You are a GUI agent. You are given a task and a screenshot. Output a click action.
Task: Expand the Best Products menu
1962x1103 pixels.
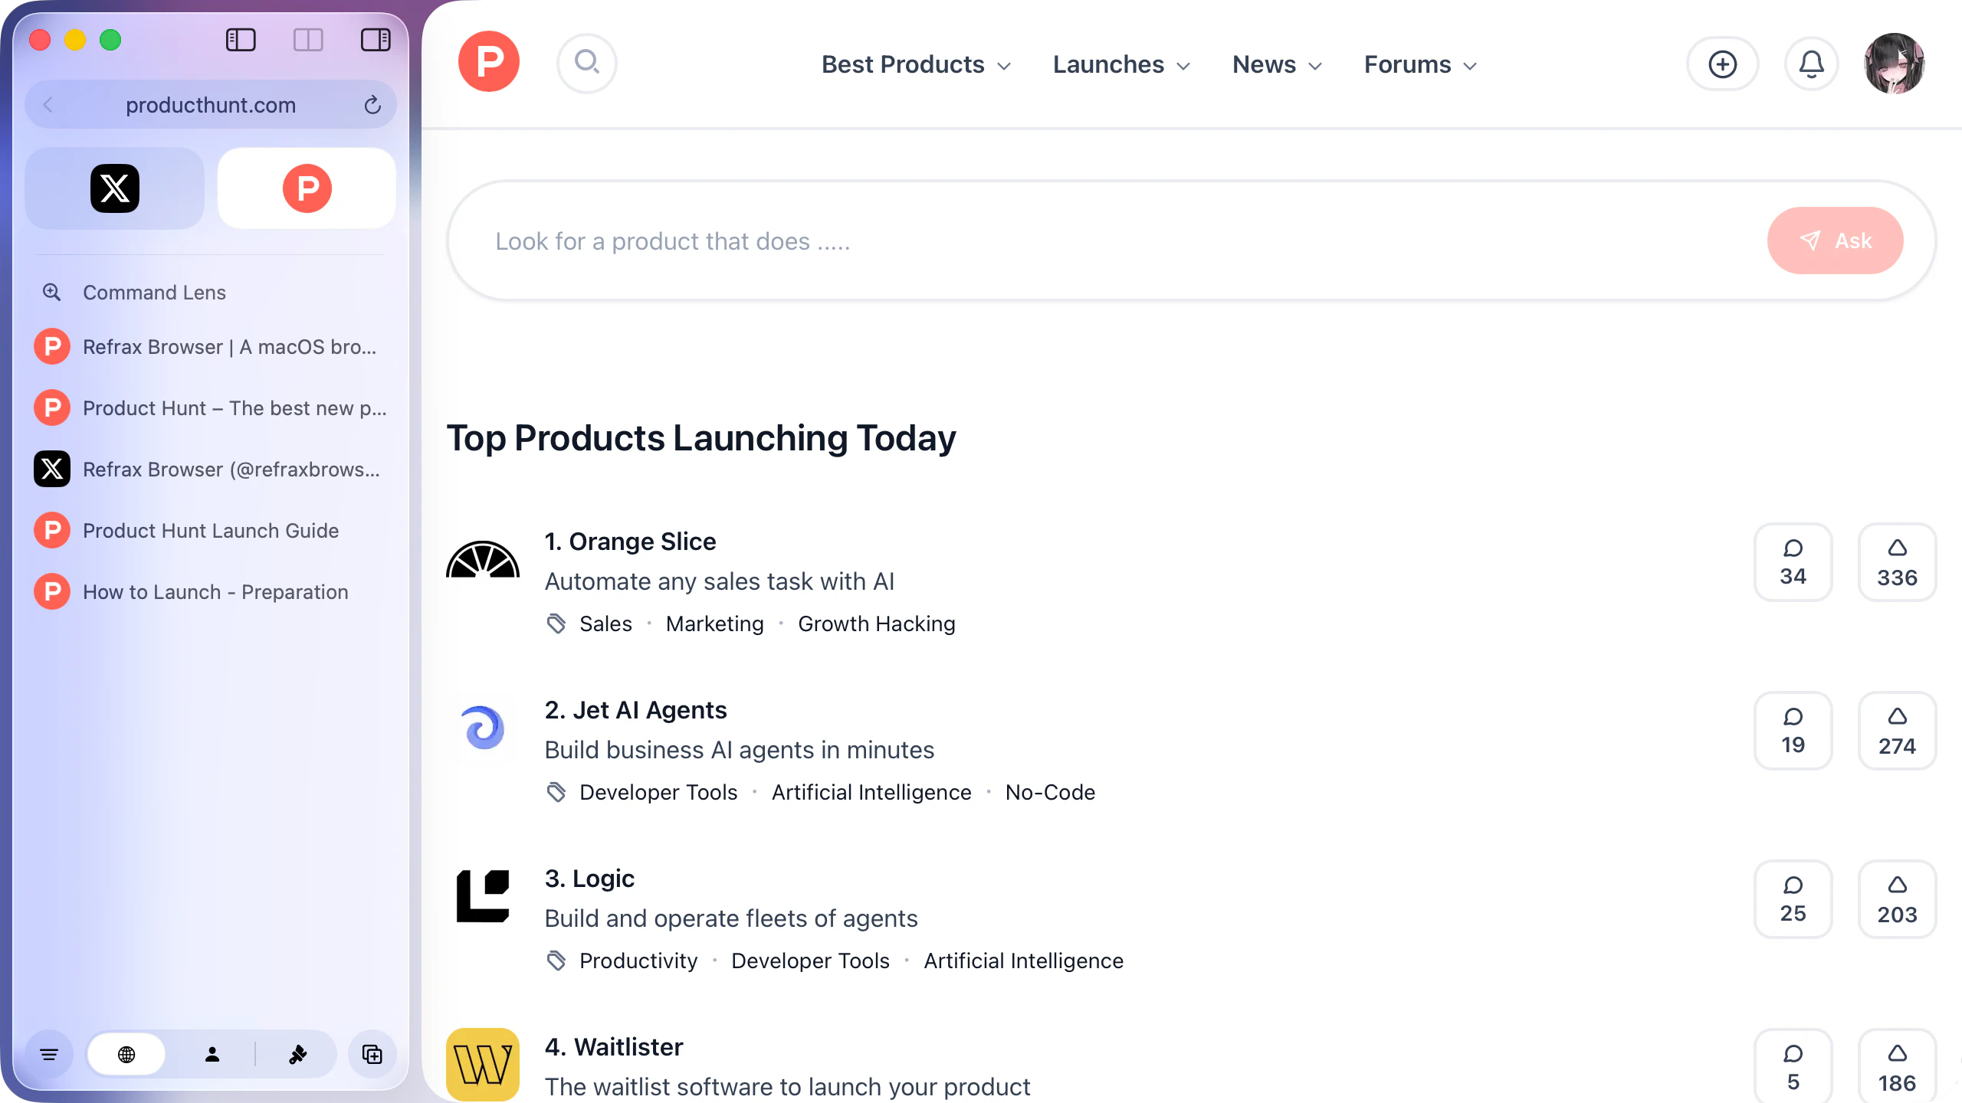click(917, 64)
